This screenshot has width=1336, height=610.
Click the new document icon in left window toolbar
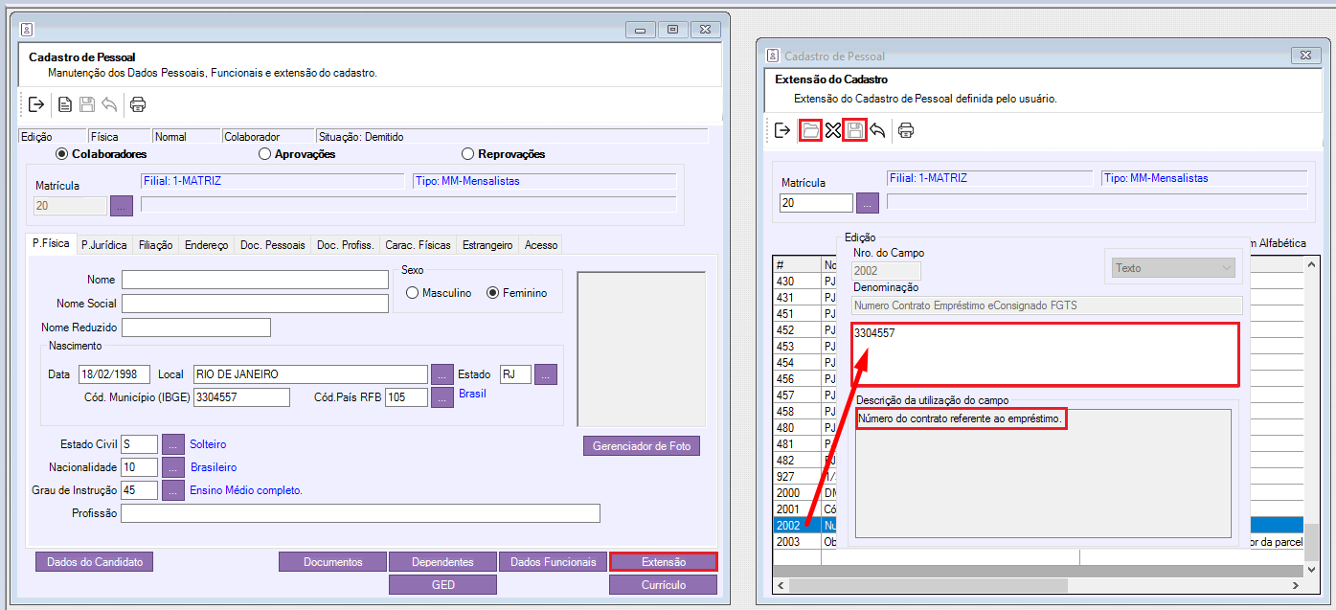click(65, 104)
